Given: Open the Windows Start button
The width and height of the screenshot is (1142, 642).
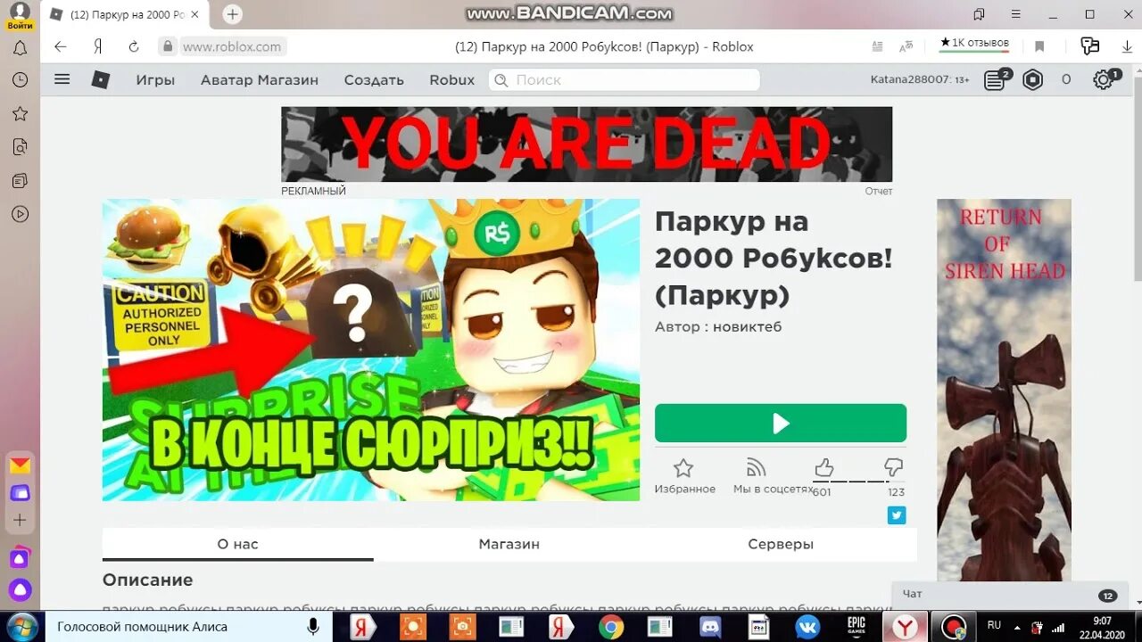Looking at the screenshot, I should [21, 626].
